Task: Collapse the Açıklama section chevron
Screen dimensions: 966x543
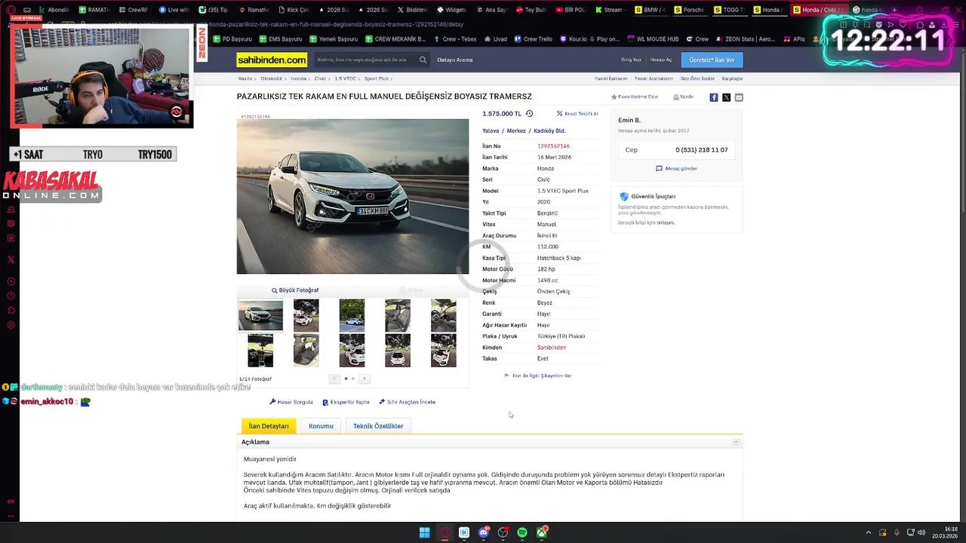Action: point(737,442)
